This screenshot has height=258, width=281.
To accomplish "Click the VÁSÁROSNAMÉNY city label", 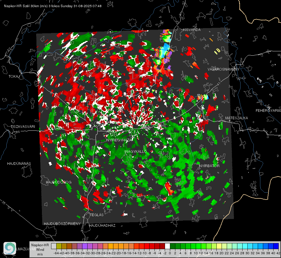I will tap(224, 69).
